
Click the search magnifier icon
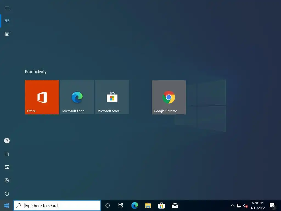pos(19,206)
